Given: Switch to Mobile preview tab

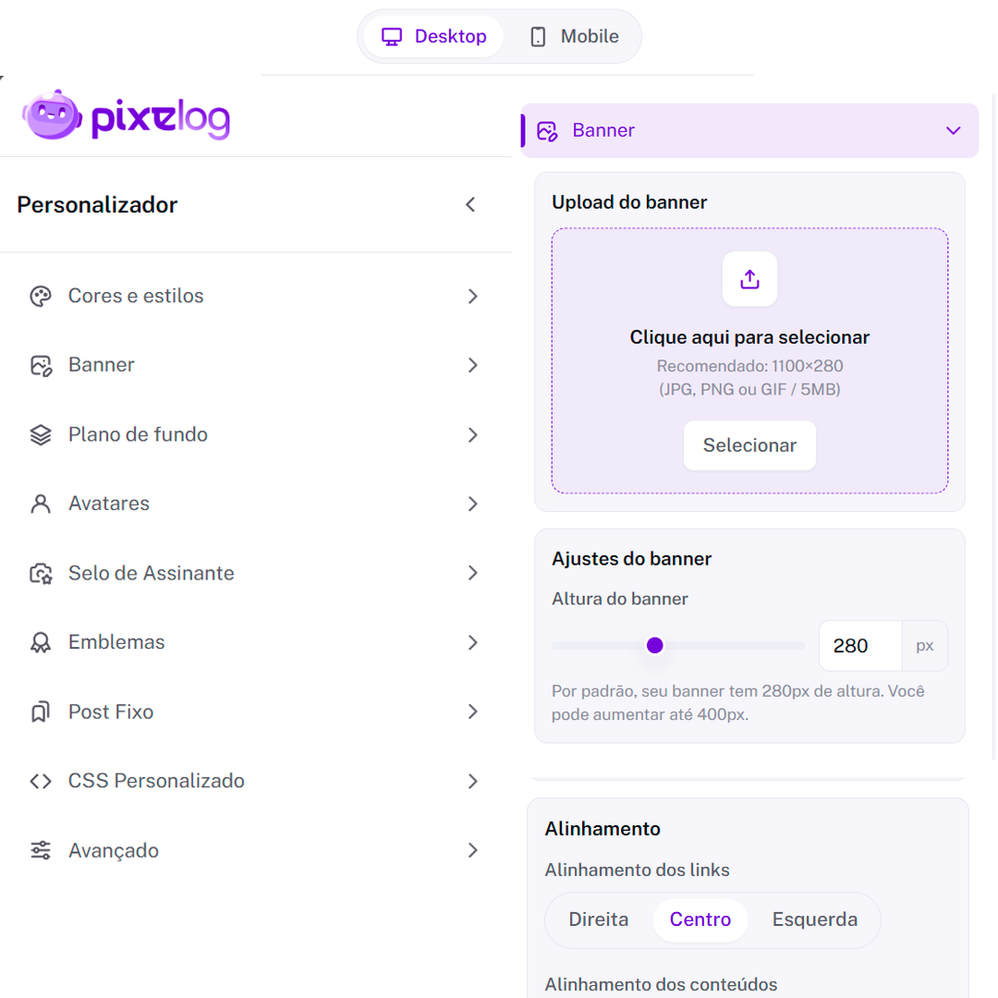Looking at the screenshot, I should pos(574,37).
